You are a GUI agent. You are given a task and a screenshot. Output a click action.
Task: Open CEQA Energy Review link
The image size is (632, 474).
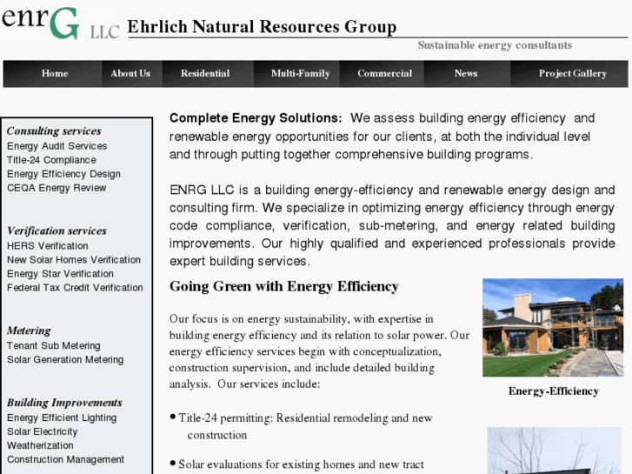pyautogui.click(x=57, y=188)
